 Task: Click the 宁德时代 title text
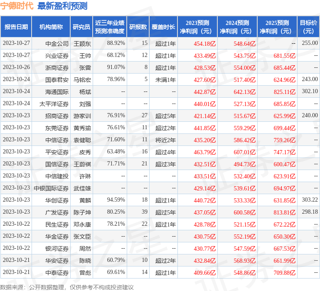point(17,6)
